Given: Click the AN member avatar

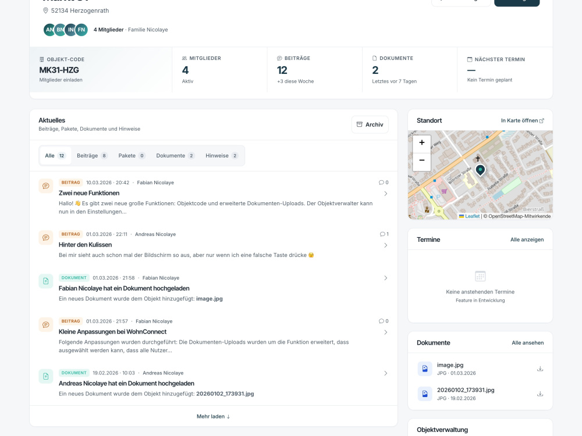Looking at the screenshot, I should (x=49, y=30).
